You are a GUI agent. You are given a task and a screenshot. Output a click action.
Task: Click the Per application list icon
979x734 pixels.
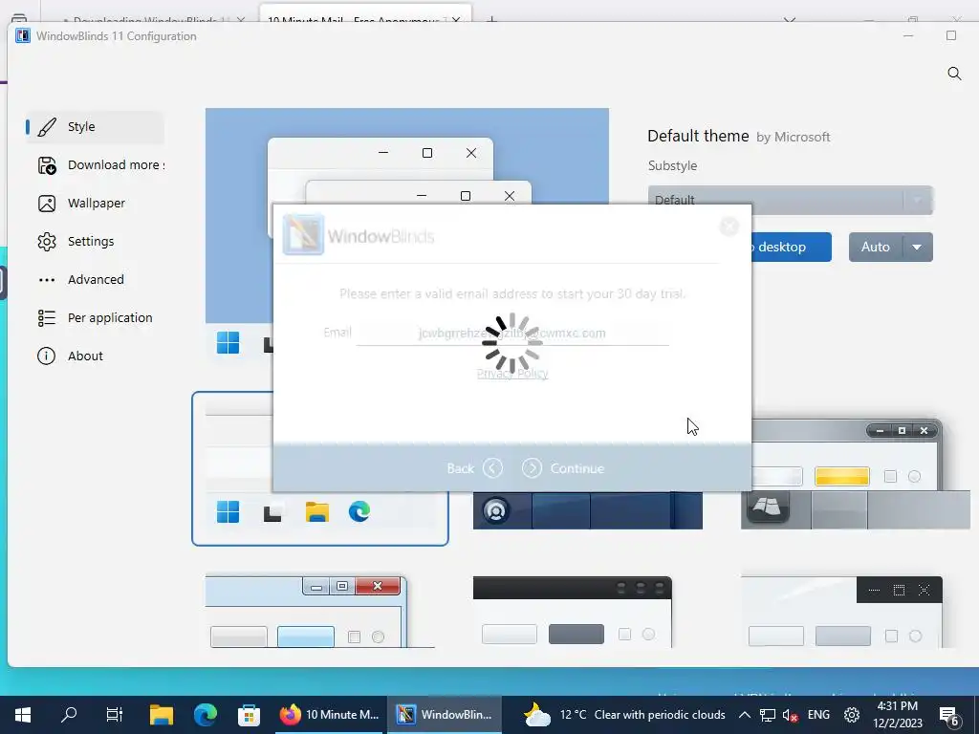pos(47,317)
